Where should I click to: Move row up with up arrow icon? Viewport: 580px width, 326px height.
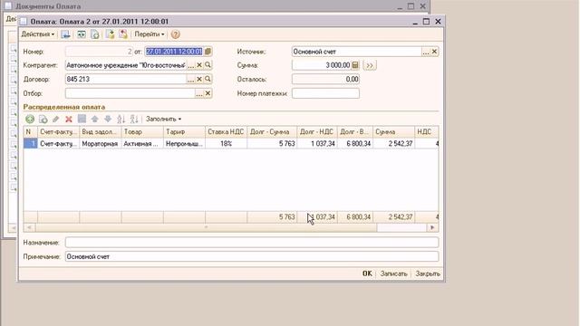(94, 119)
